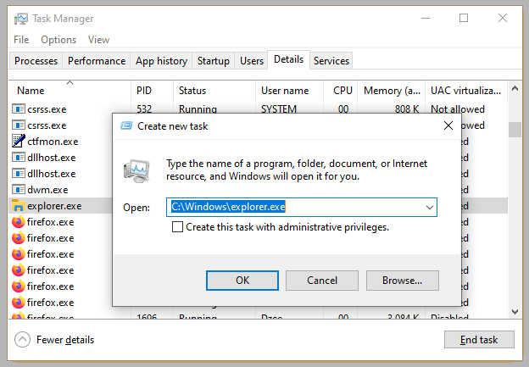The height and width of the screenshot is (367, 529).
Task: Sort by the Name column header
Action: click(70, 91)
